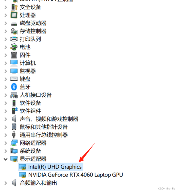Select the 音频输入和输出 category label
The image size is (179, 192).
click(x=38, y=183)
